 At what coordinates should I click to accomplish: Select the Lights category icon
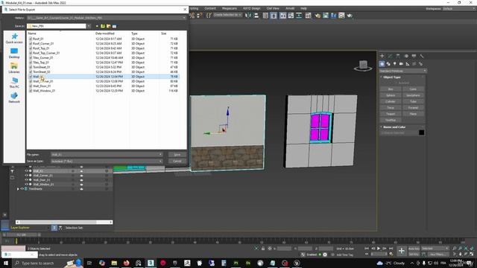(x=395, y=64)
